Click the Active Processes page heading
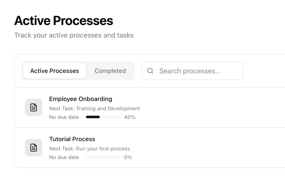The image size is (285, 184). point(64,21)
